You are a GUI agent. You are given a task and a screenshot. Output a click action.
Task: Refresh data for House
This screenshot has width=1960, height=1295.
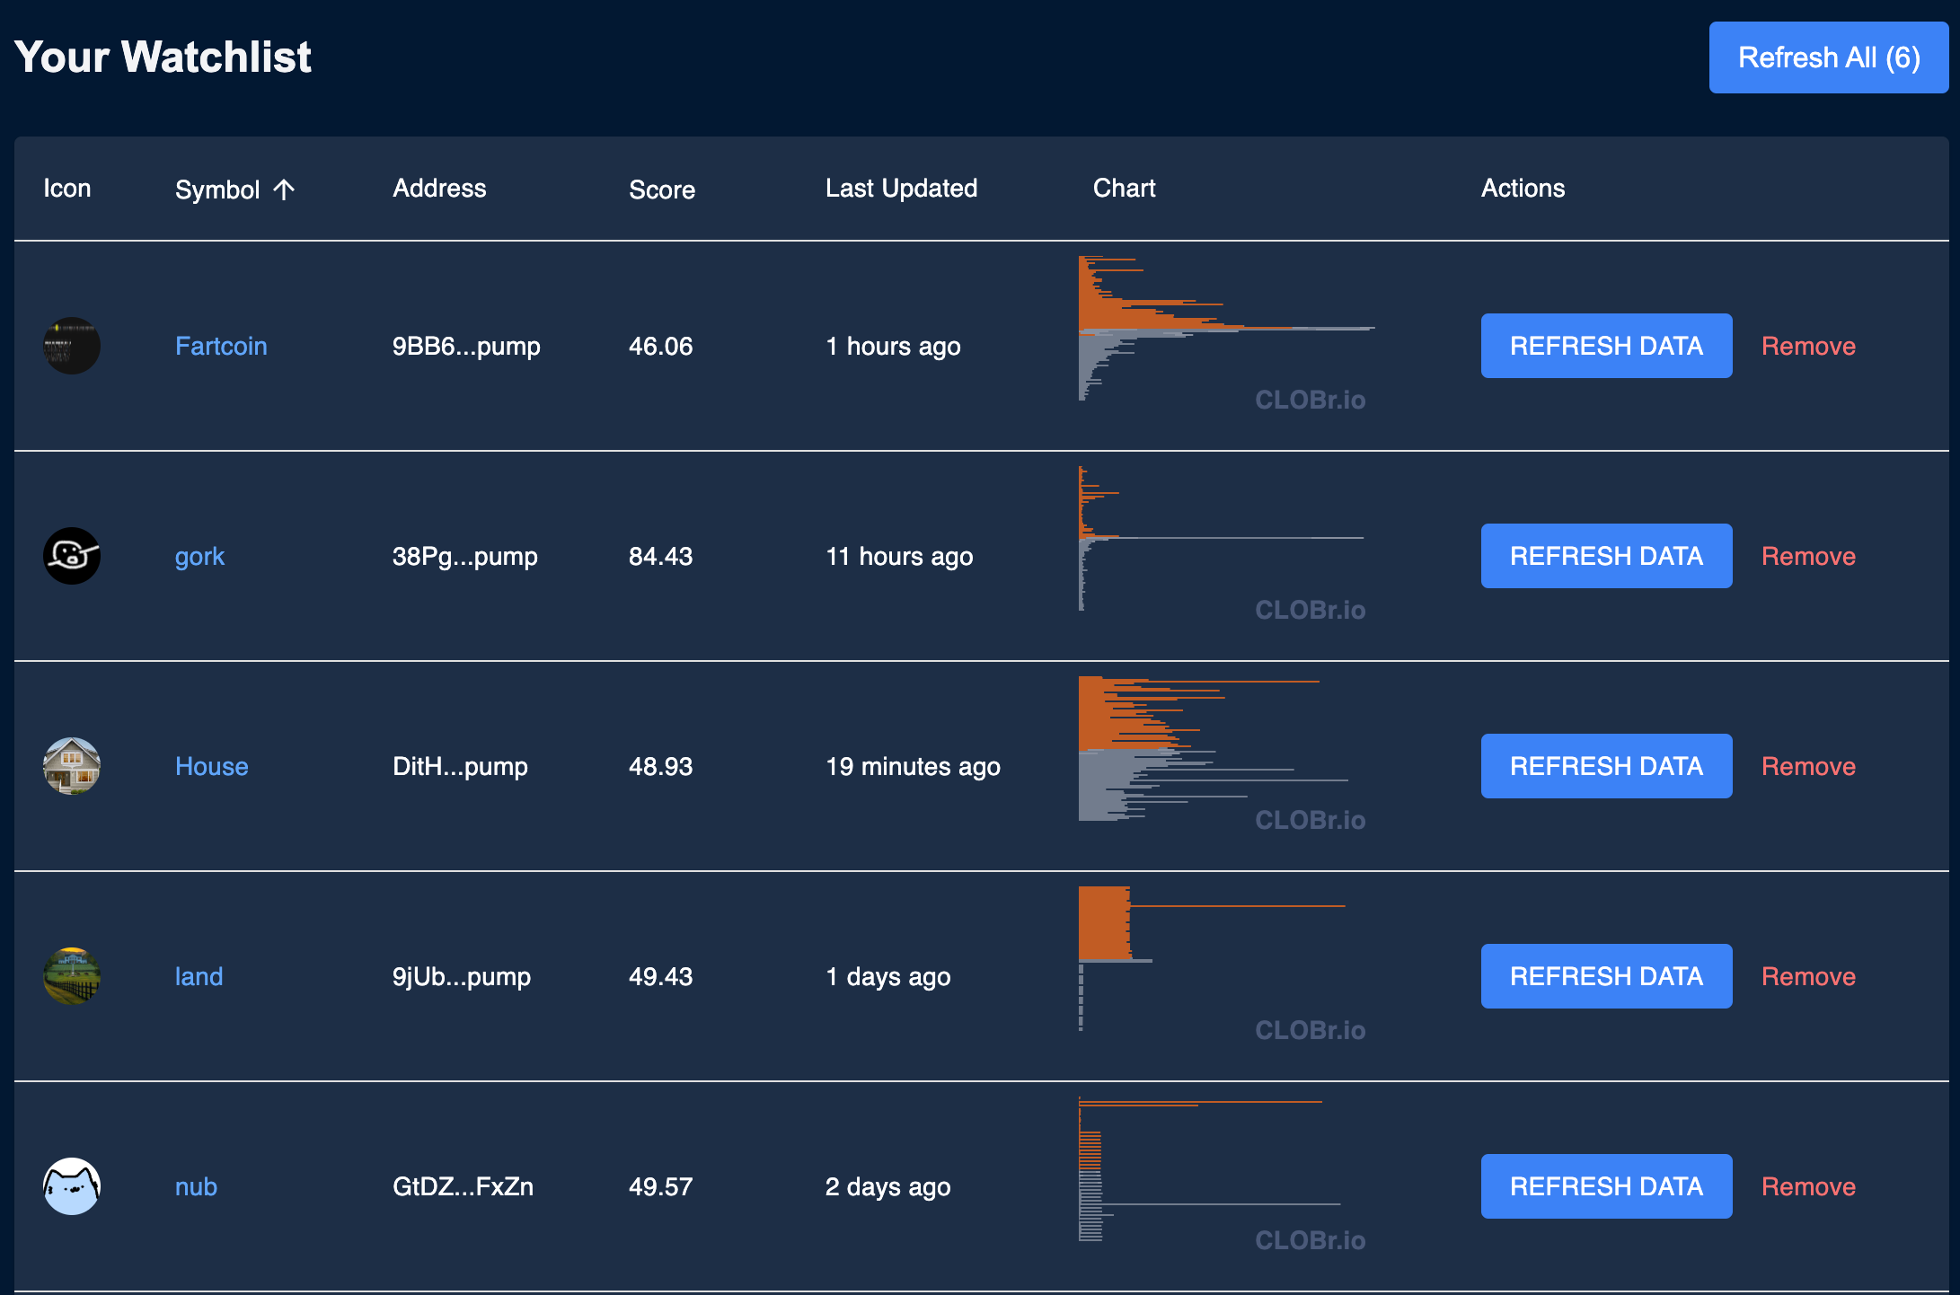pos(1606,766)
